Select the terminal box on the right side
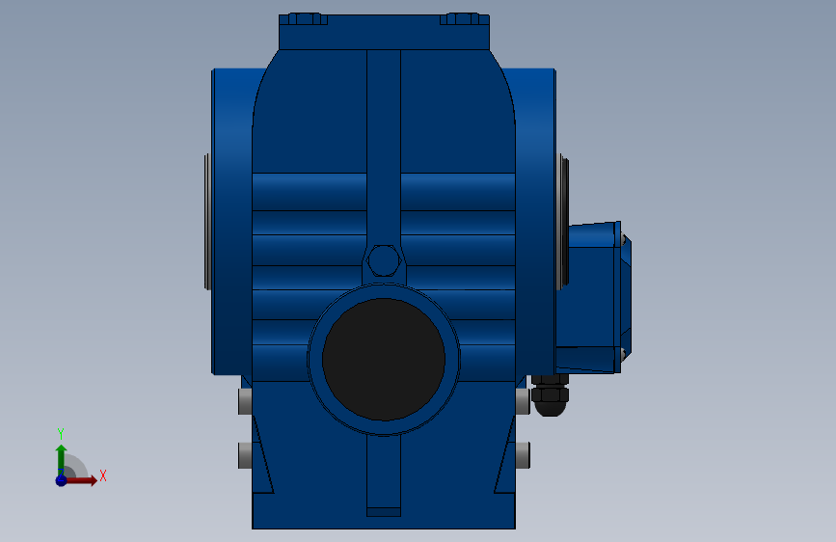The height and width of the screenshot is (542, 836). click(593, 298)
